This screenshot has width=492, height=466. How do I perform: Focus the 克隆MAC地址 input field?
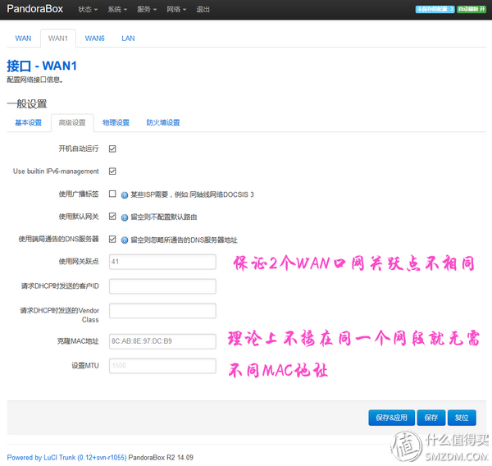coord(162,341)
